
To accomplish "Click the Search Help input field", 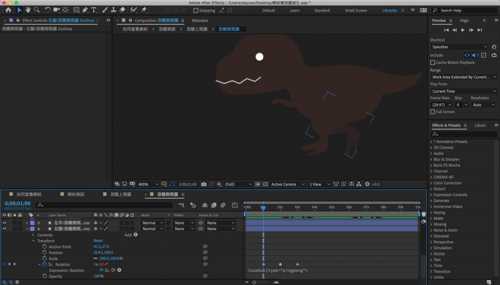I will [465, 10].
